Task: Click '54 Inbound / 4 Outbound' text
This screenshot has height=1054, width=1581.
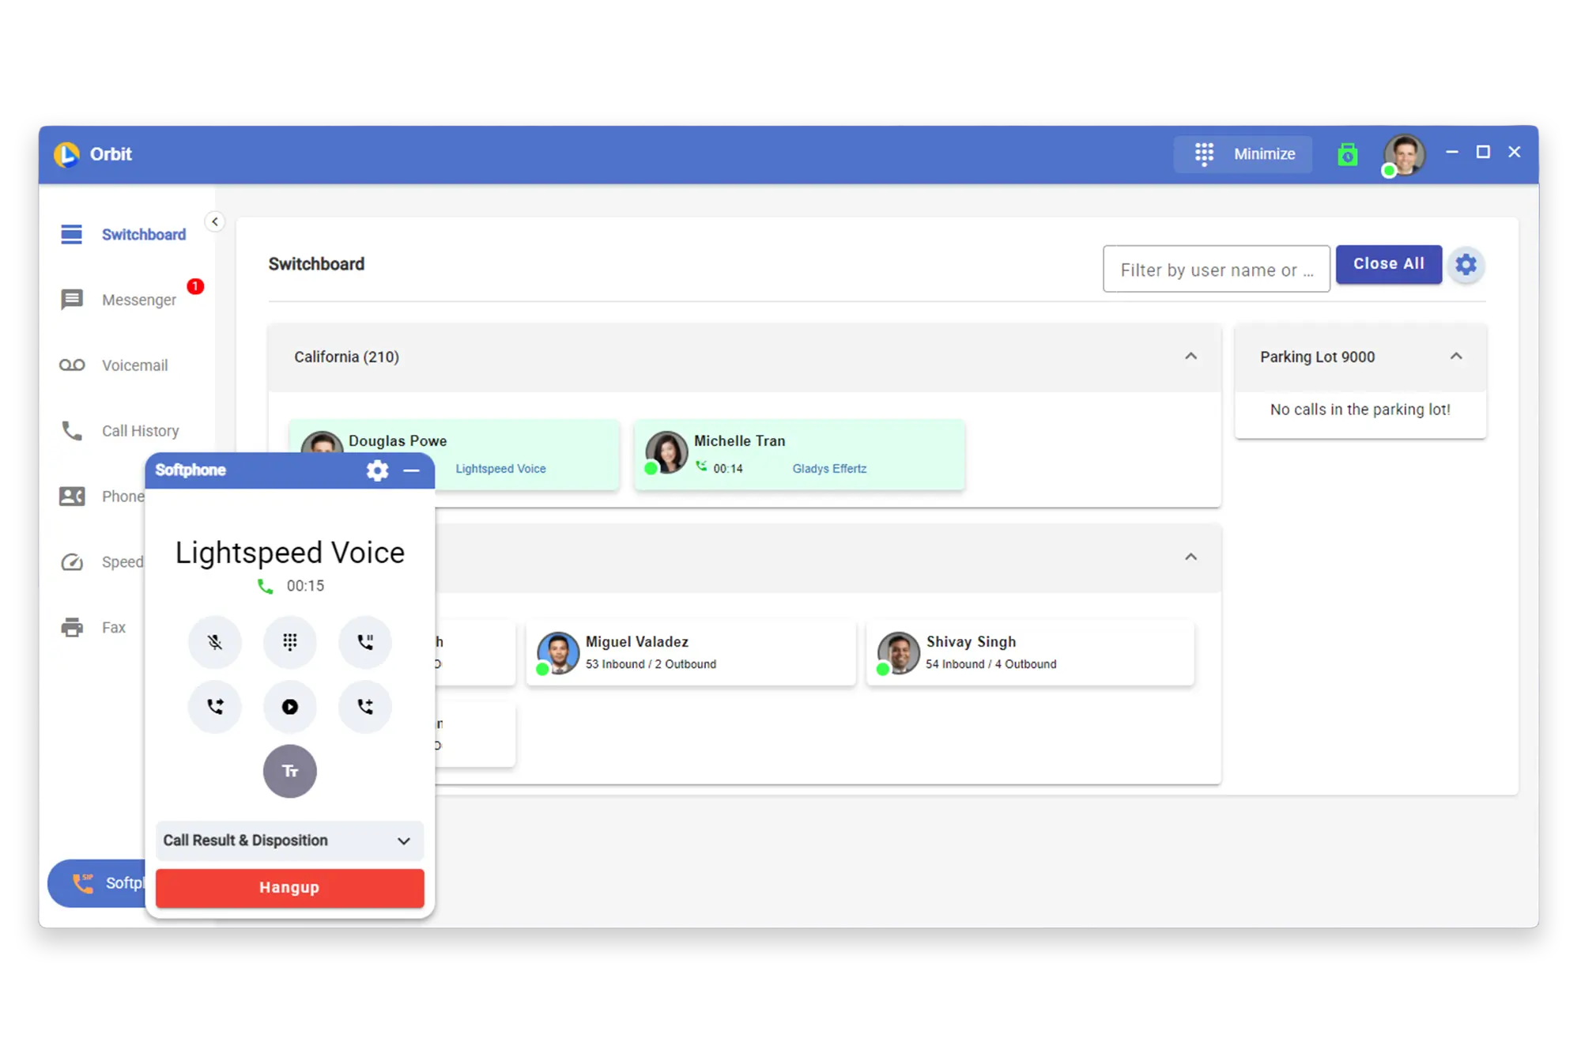Action: (x=991, y=664)
